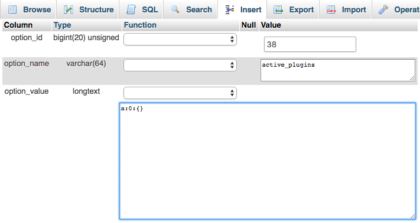
Task: Click the option_value textarea resize handle
Action: (x=413, y=217)
